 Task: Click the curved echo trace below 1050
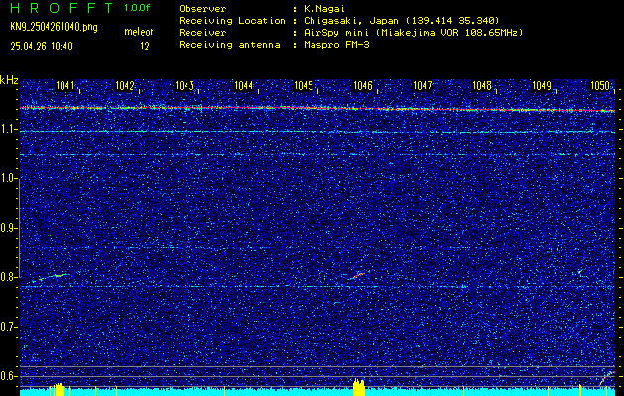[607, 379]
